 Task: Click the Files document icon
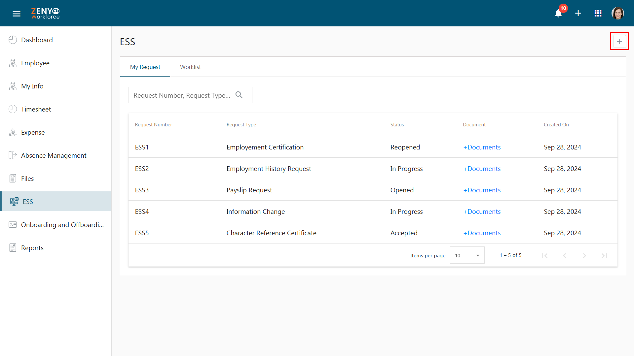(x=13, y=178)
